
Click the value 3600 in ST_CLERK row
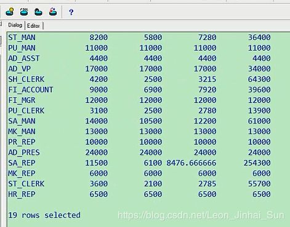point(99,184)
